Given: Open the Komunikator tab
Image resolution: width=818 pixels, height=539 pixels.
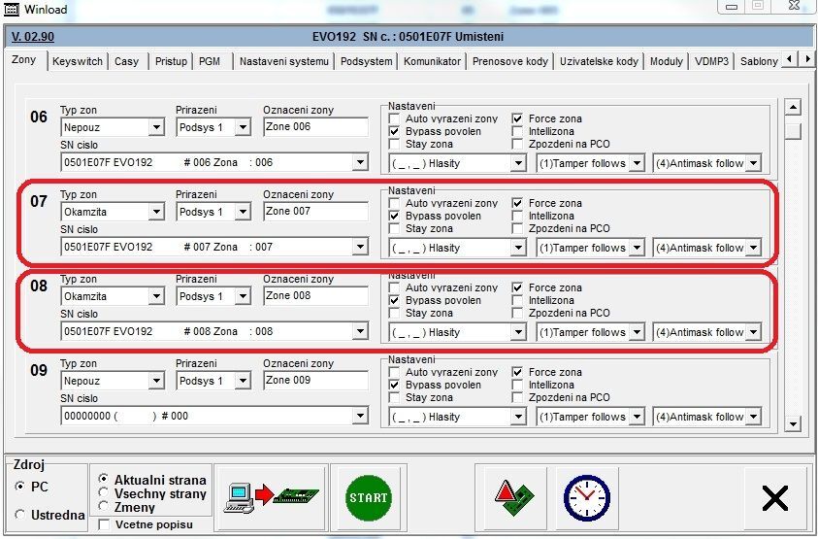Looking at the screenshot, I should click(x=432, y=61).
